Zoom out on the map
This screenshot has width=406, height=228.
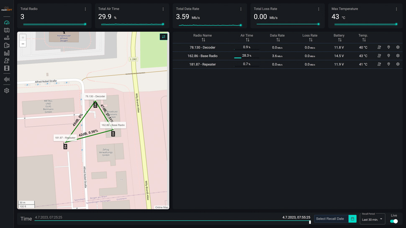[23, 44]
